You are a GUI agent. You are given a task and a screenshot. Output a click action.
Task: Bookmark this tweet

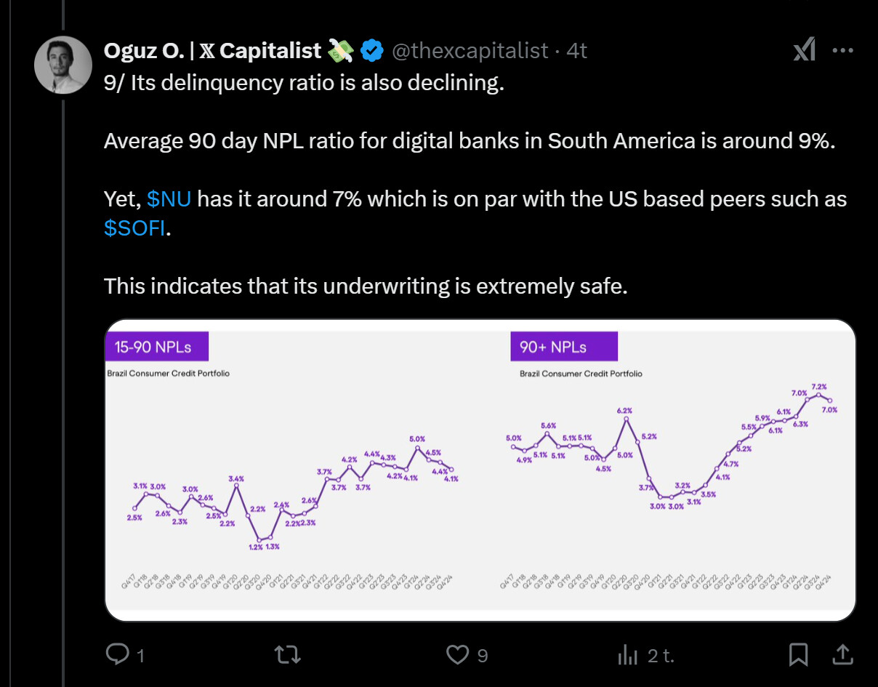point(798,654)
